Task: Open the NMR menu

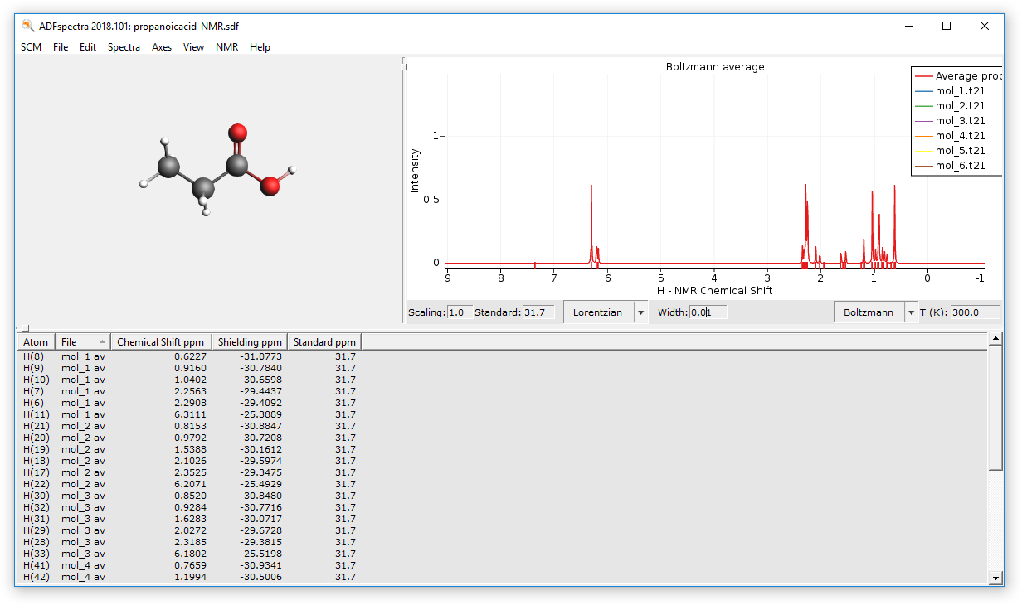Action: click(x=226, y=47)
